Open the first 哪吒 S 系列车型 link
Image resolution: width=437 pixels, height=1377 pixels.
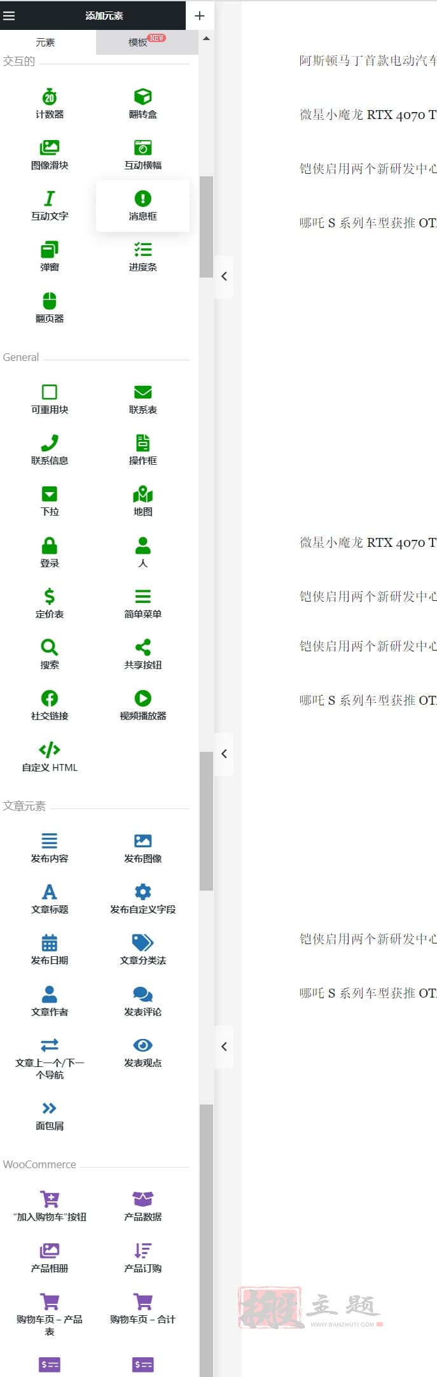pyautogui.click(x=368, y=223)
